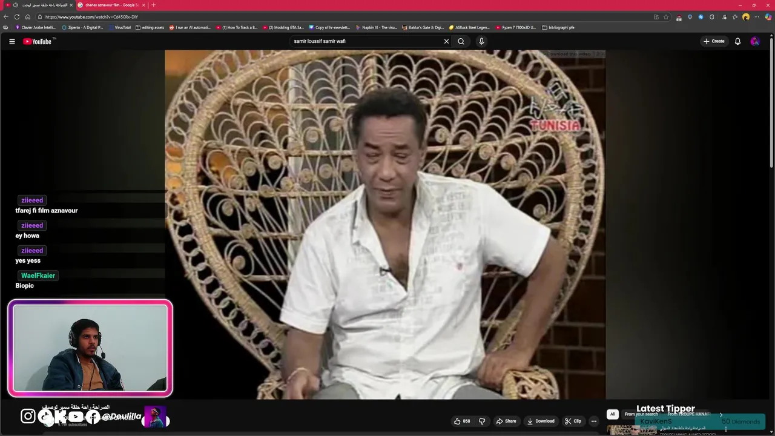Click the streamer webcam overlay

tap(90, 348)
